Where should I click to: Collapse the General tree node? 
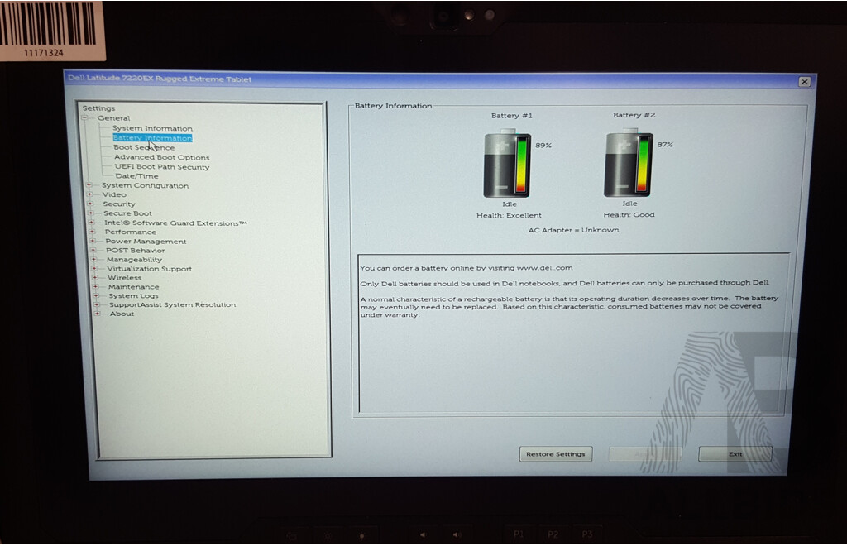[x=85, y=117]
